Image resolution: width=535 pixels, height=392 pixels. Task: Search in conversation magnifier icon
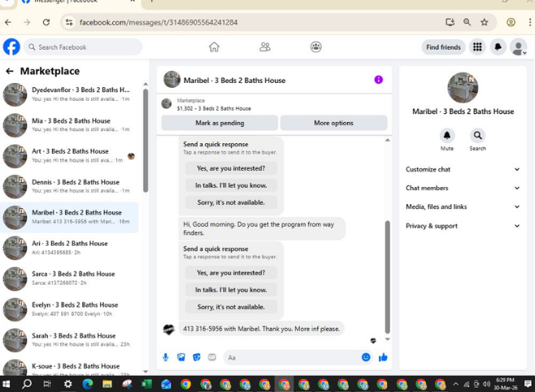(x=477, y=136)
